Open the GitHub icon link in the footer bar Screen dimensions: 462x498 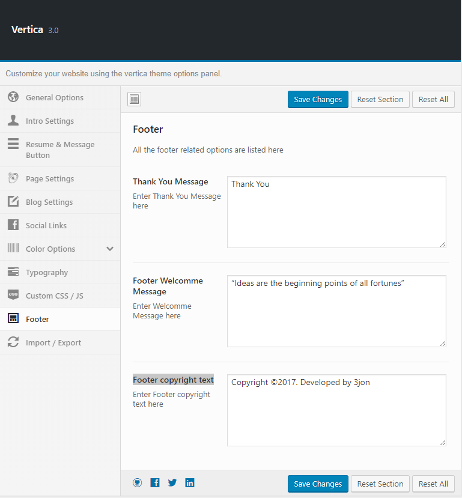point(137,483)
